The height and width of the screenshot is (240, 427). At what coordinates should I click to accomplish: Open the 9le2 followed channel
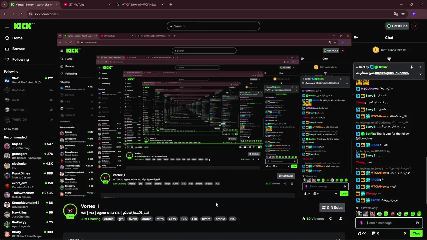pyautogui.click(x=28, y=80)
